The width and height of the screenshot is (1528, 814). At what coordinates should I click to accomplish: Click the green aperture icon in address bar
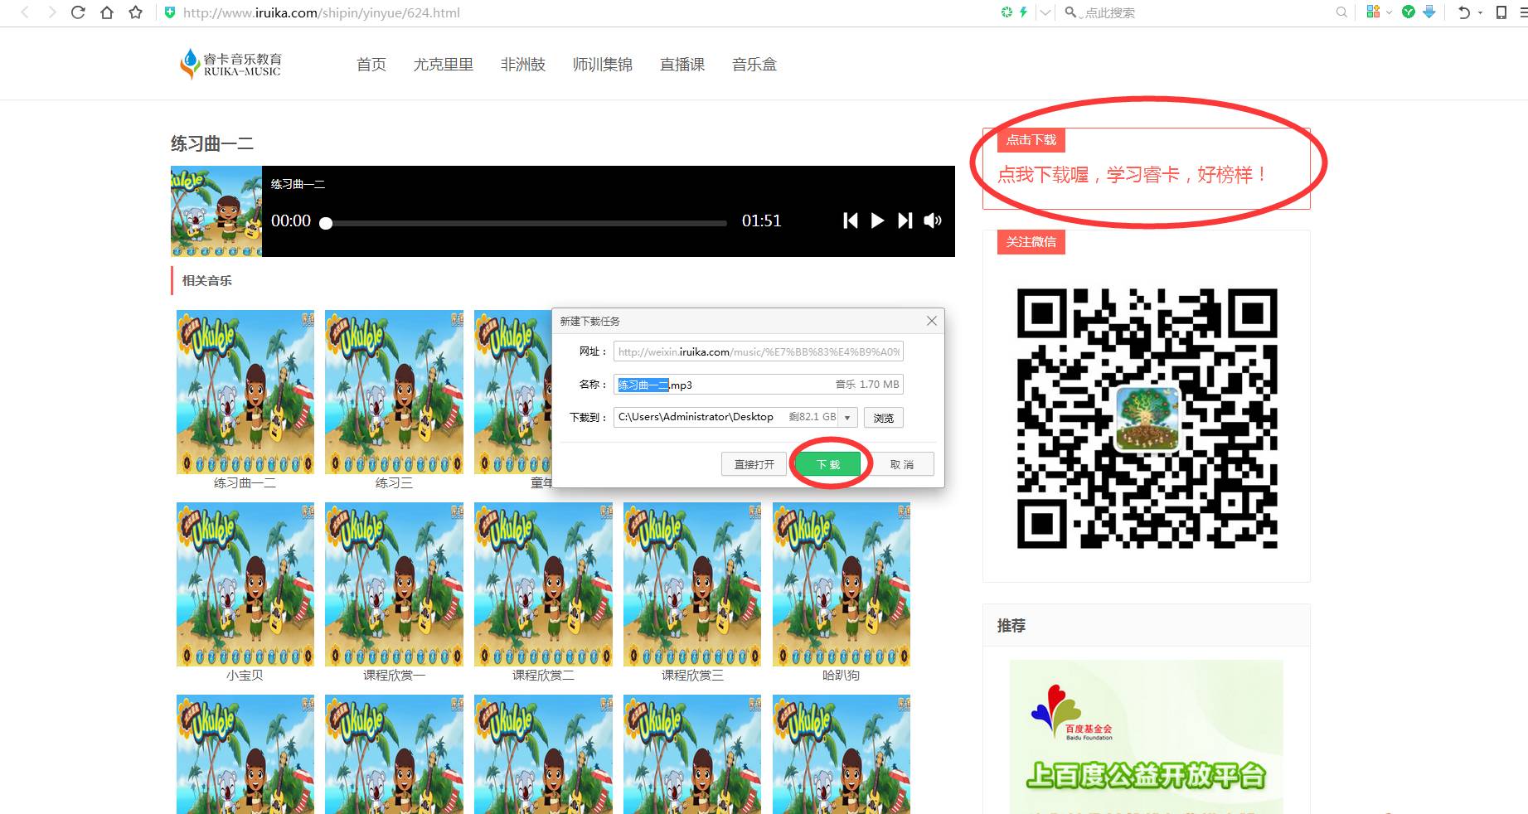(1007, 12)
